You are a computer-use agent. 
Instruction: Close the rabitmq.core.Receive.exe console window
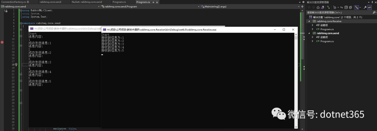point(293,29)
